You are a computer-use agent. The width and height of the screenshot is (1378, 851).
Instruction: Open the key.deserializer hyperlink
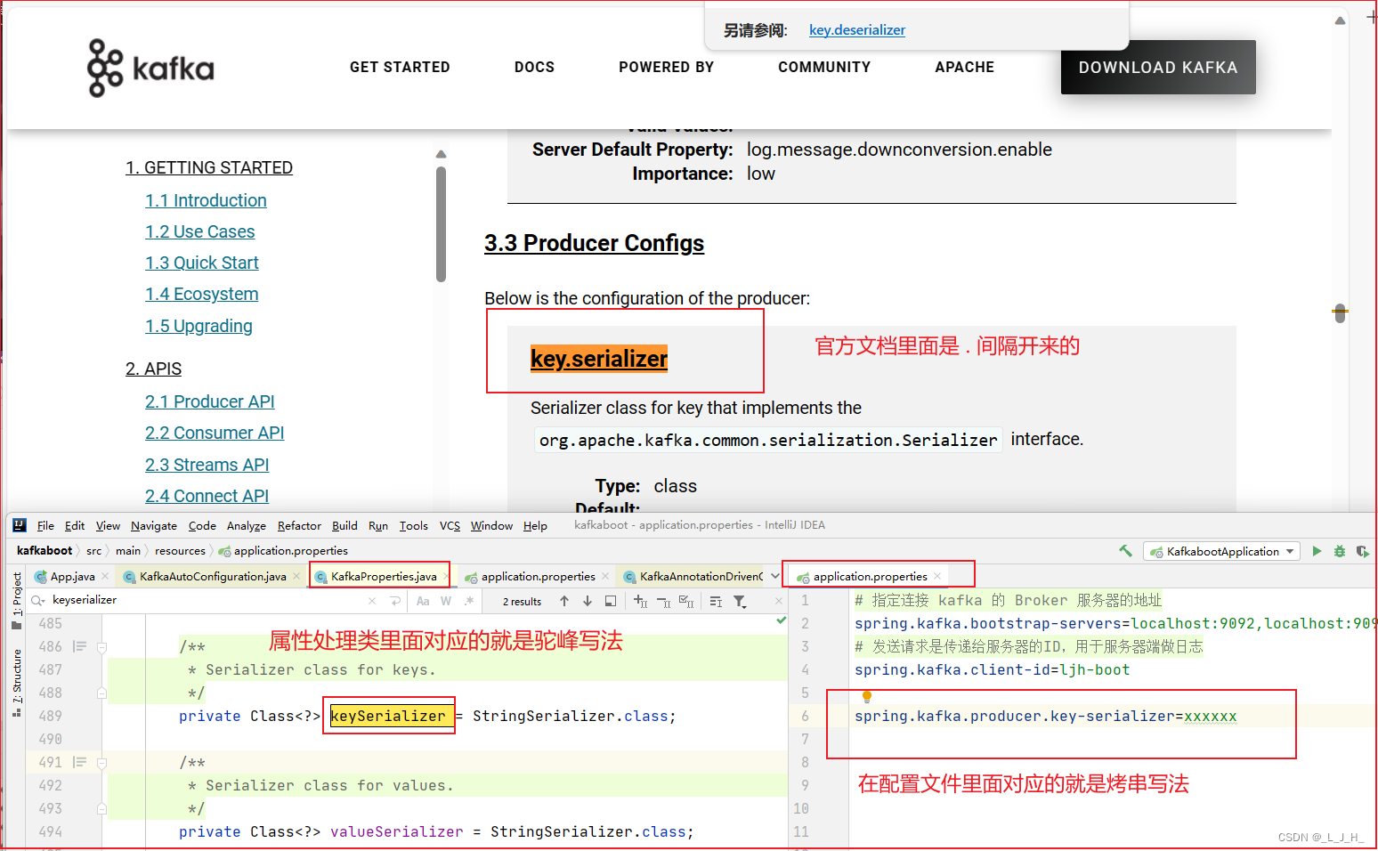tap(856, 29)
